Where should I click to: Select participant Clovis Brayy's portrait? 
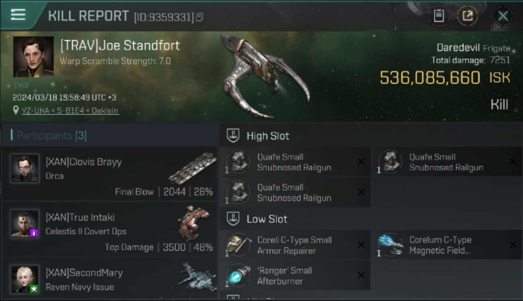click(25, 168)
